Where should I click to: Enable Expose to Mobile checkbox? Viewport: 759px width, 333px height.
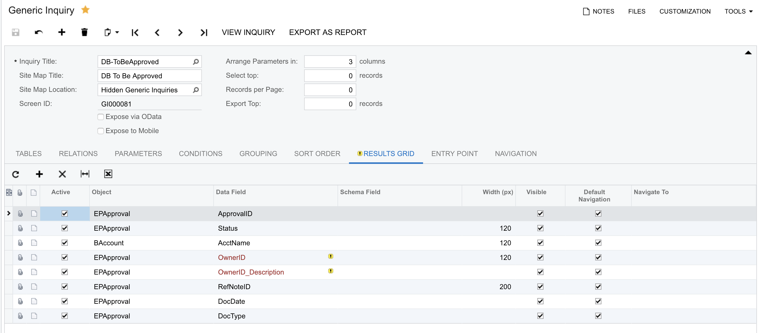[x=101, y=131]
